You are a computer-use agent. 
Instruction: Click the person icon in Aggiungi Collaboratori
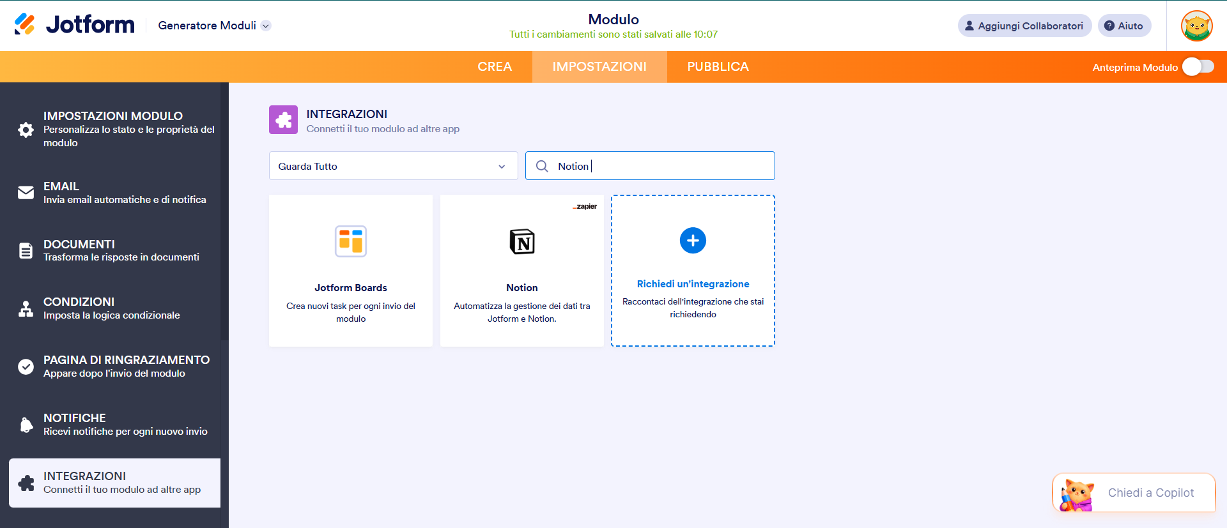(969, 26)
